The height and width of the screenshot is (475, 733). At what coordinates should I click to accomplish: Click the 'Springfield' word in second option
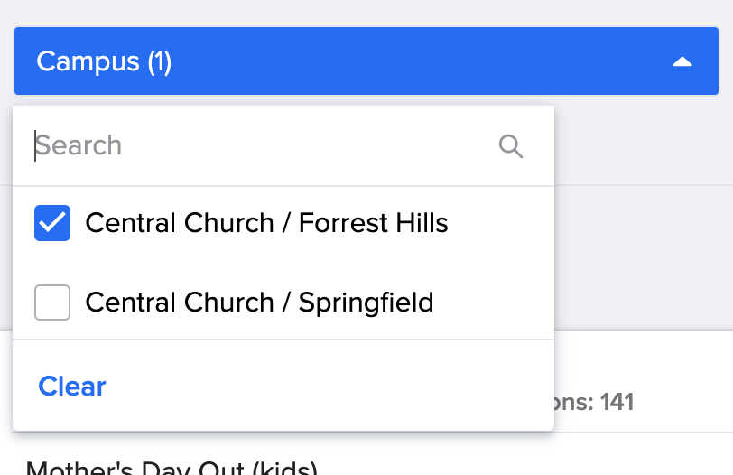click(x=366, y=302)
